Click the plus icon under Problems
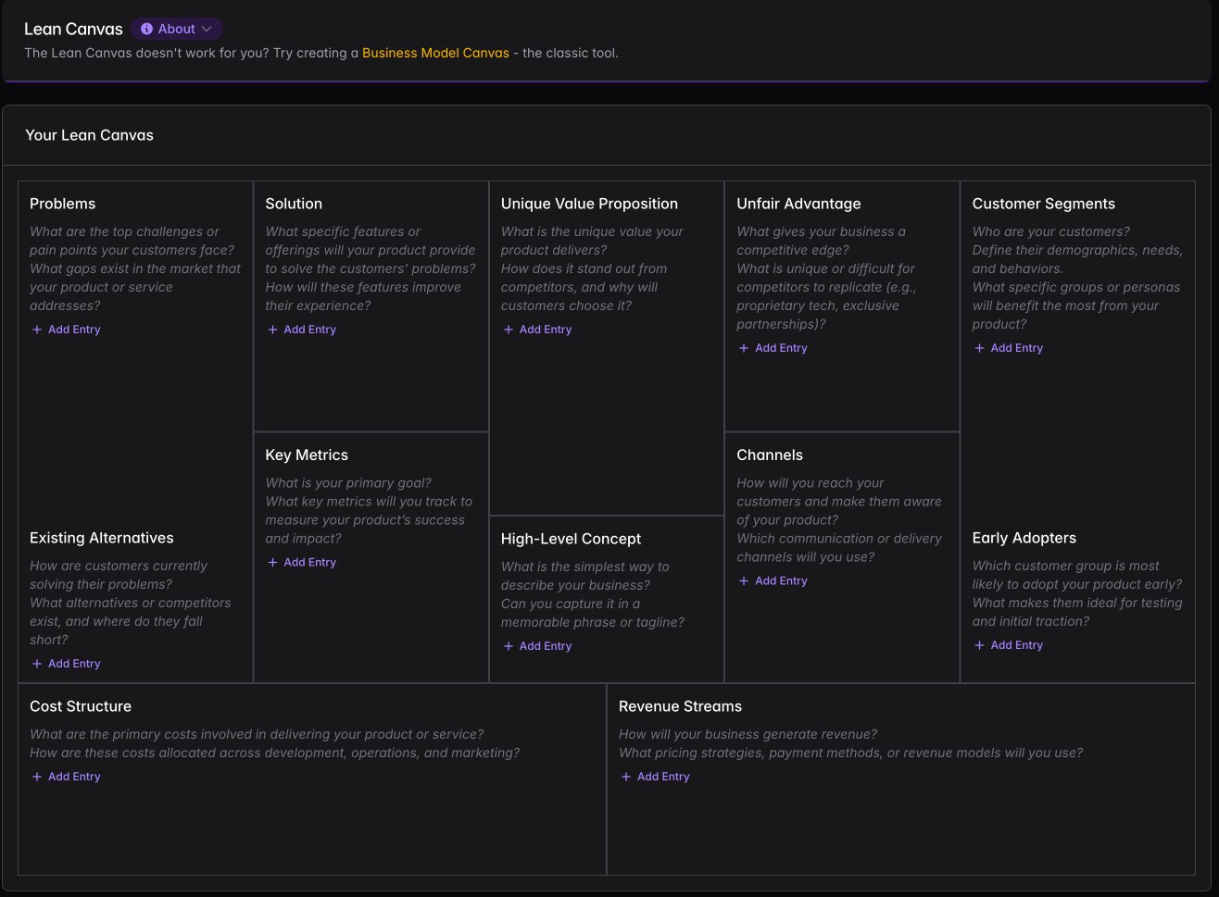 37,330
